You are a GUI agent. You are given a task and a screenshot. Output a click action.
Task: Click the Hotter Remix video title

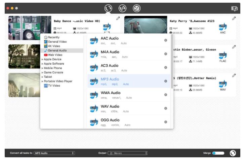195,78
